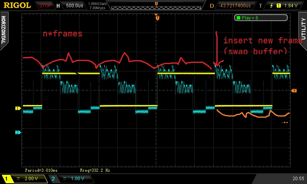Click the Period=3.010ms measurement
The image size is (307, 184).
pyautogui.click(x=41, y=170)
